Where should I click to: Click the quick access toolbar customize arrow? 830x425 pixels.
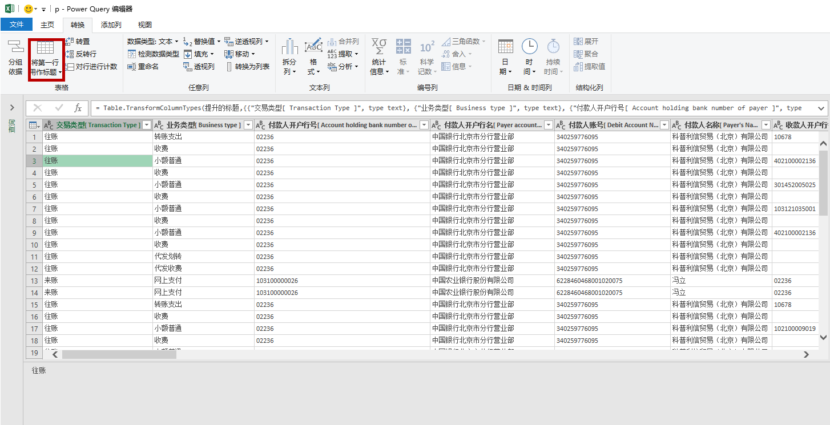(x=44, y=10)
